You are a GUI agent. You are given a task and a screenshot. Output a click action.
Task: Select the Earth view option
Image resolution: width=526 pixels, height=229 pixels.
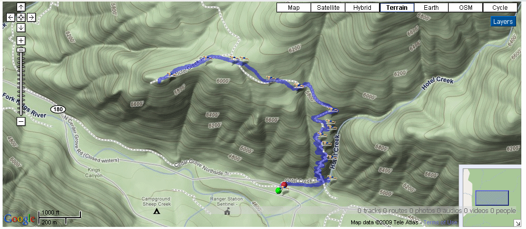(x=431, y=8)
